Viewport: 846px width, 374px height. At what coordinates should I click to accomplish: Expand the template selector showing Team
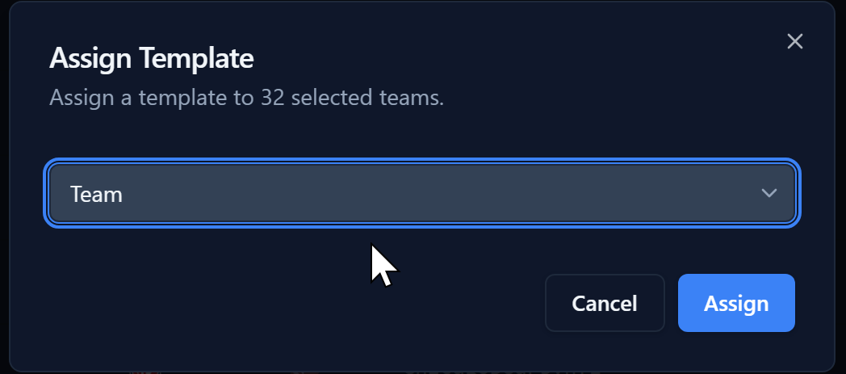pyautogui.click(x=421, y=194)
